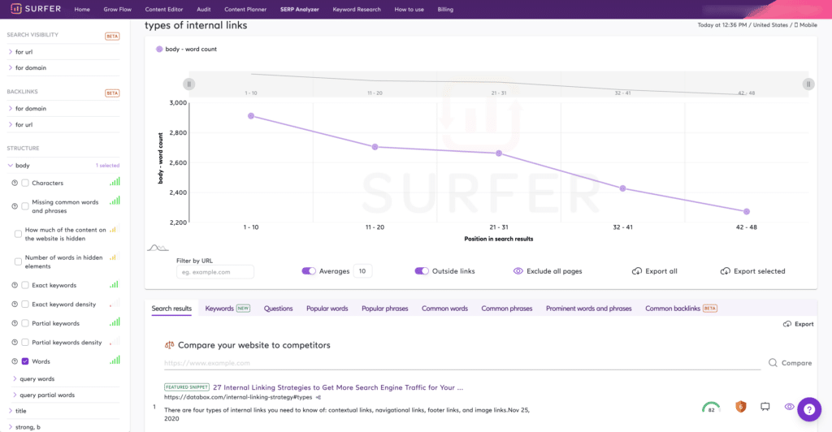
Task: Open the Audit page
Action: pos(204,9)
